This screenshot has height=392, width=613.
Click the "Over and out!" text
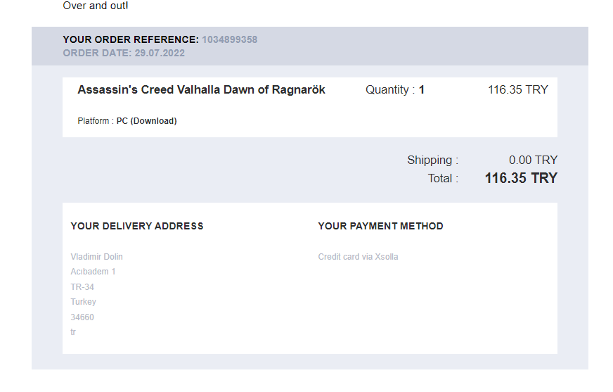[96, 6]
